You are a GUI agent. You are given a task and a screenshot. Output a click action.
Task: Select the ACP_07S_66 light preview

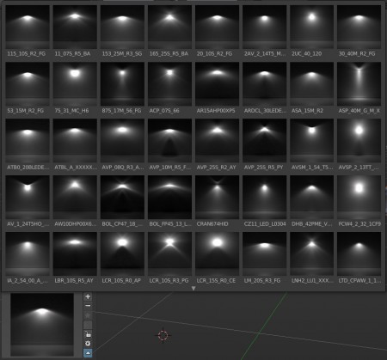[x=169, y=88]
